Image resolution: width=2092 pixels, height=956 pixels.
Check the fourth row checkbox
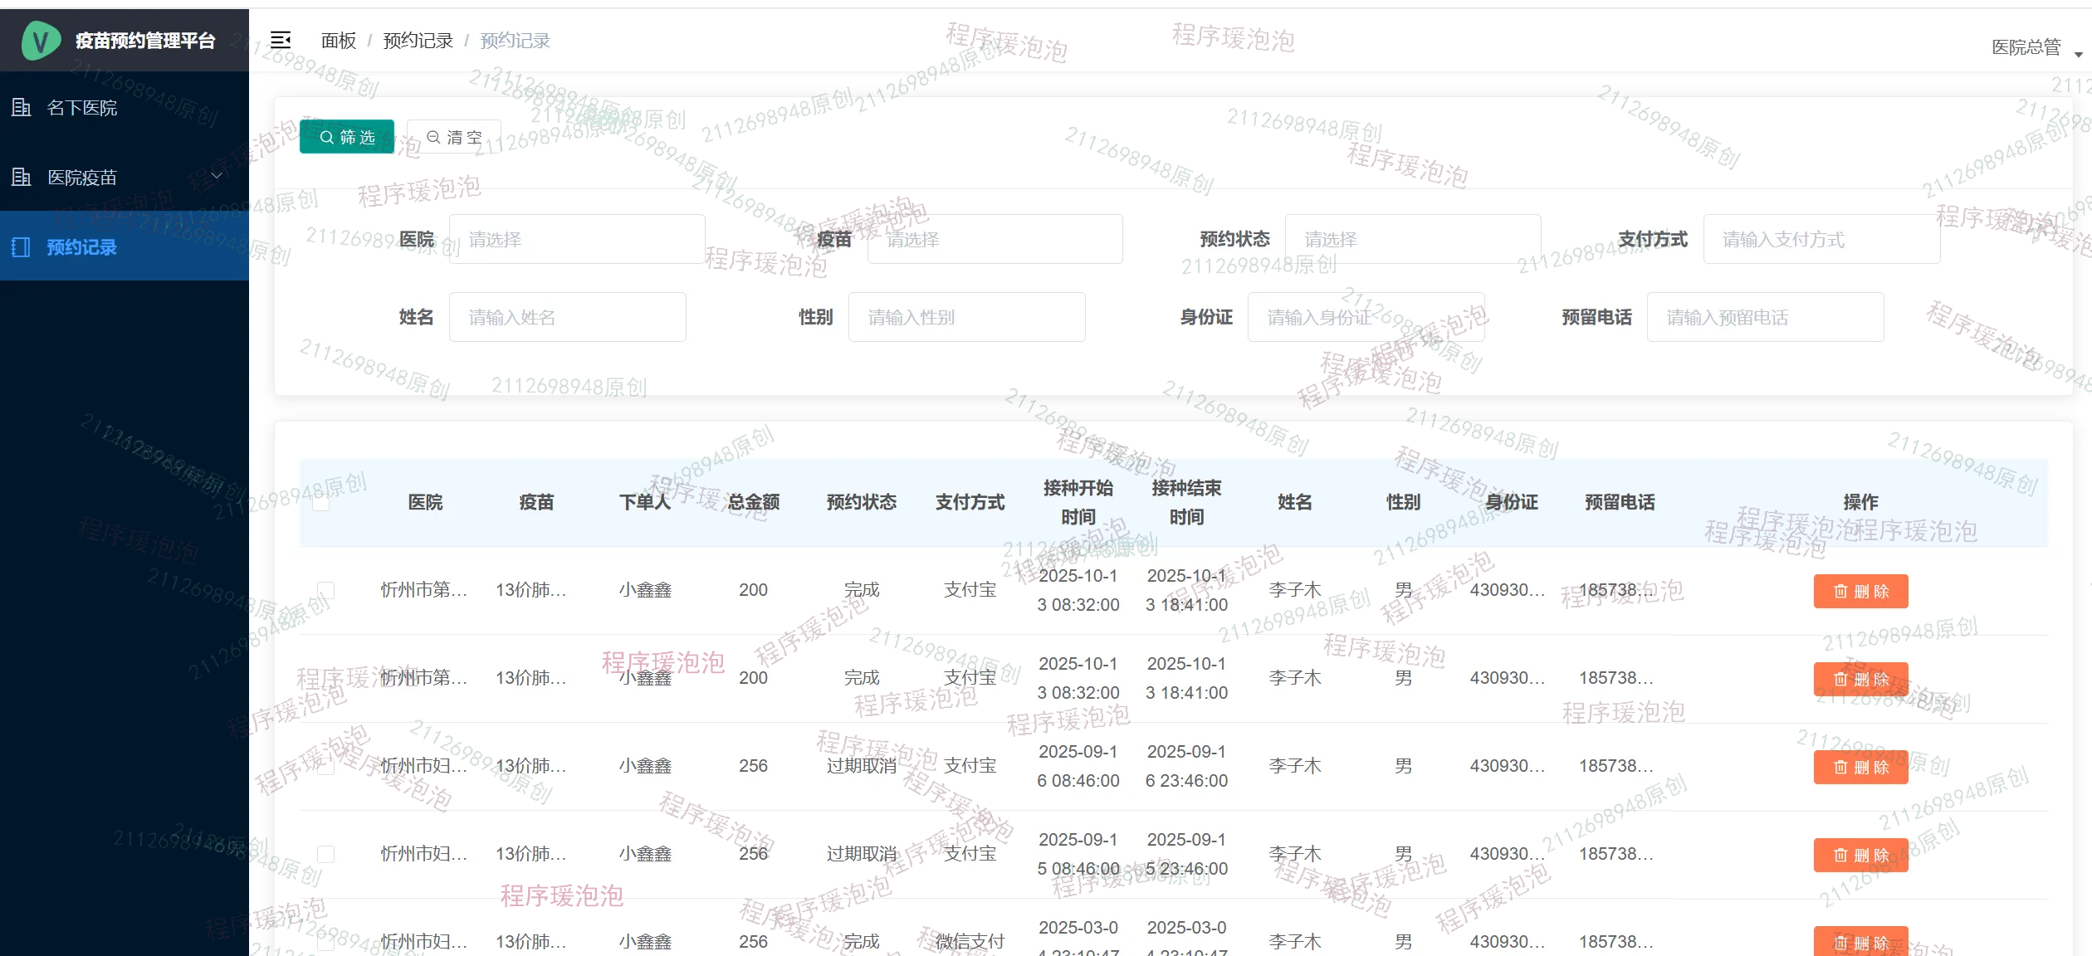tap(326, 854)
